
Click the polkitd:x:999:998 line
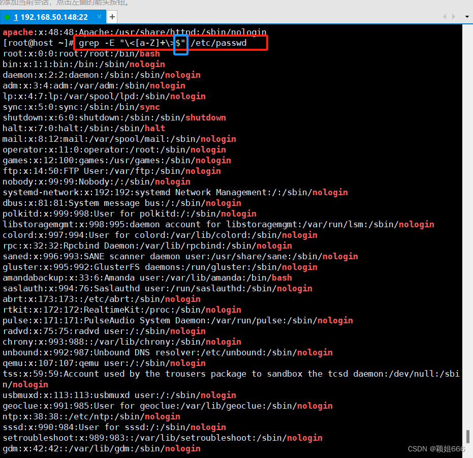click(x=130, y=214)
